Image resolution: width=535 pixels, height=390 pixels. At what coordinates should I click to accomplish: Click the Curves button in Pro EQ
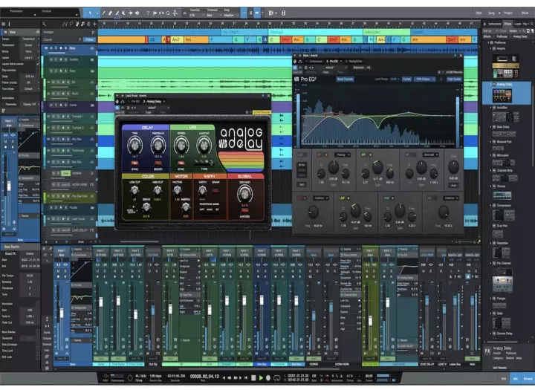click(406, 79)
